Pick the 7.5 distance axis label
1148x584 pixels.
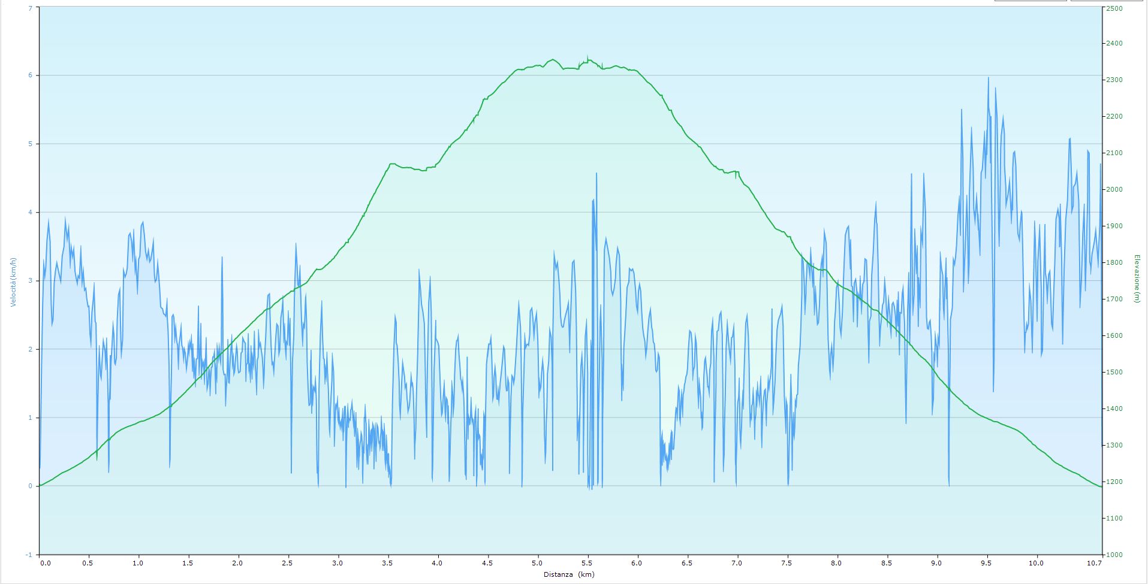[787, 563]
